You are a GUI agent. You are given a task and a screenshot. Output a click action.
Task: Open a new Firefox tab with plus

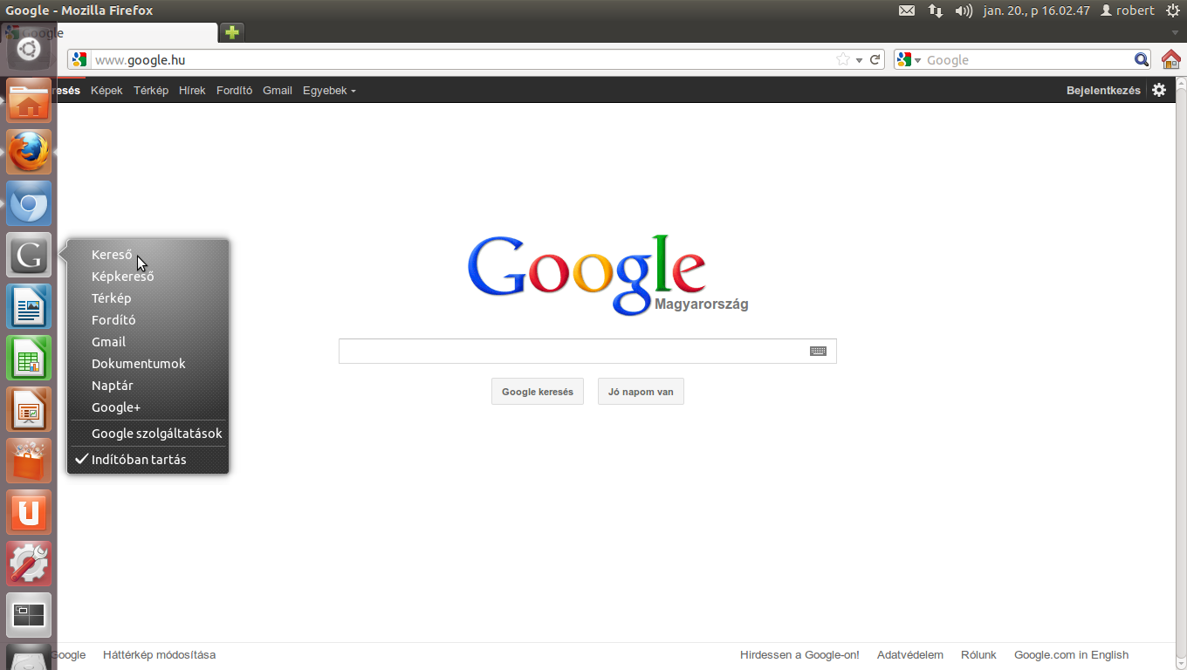(x=231, y=32)
